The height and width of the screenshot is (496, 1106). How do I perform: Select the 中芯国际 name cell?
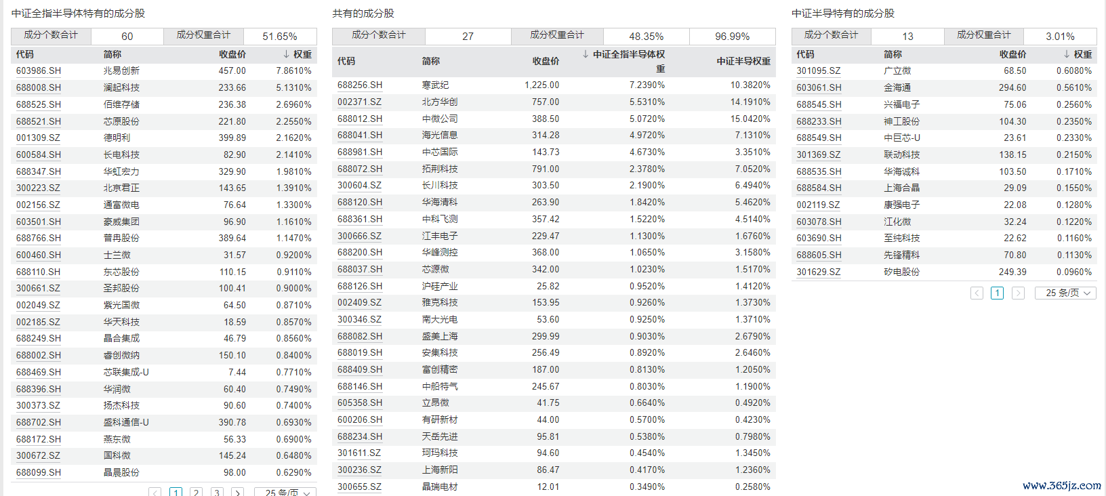coord(440,152)
